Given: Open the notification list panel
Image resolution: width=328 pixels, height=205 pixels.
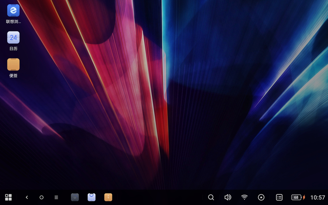Looking at the screenshot, I should pyautogui.click(x=279, y=198).
